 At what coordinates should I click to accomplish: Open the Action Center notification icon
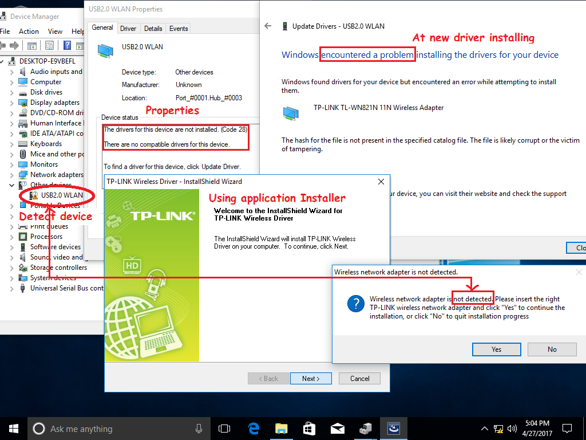(x=567, y=429)
